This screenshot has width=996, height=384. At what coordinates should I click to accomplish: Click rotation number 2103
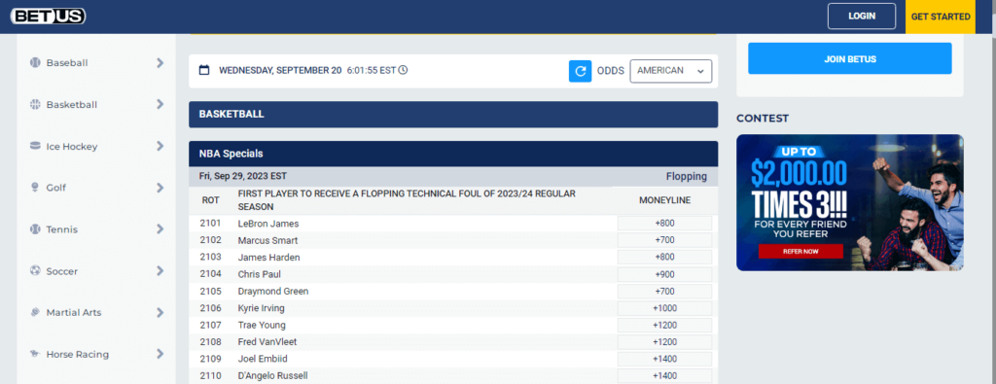pos(210,258)
